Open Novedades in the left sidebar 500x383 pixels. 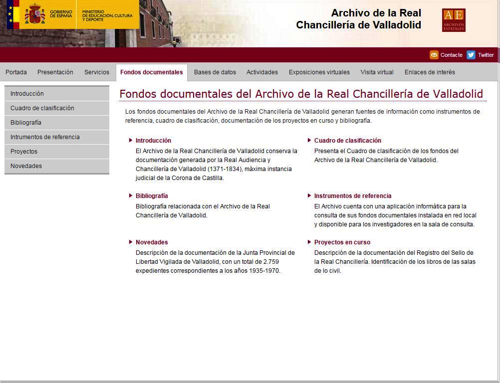pyautogui.click(x=57, y=166)
